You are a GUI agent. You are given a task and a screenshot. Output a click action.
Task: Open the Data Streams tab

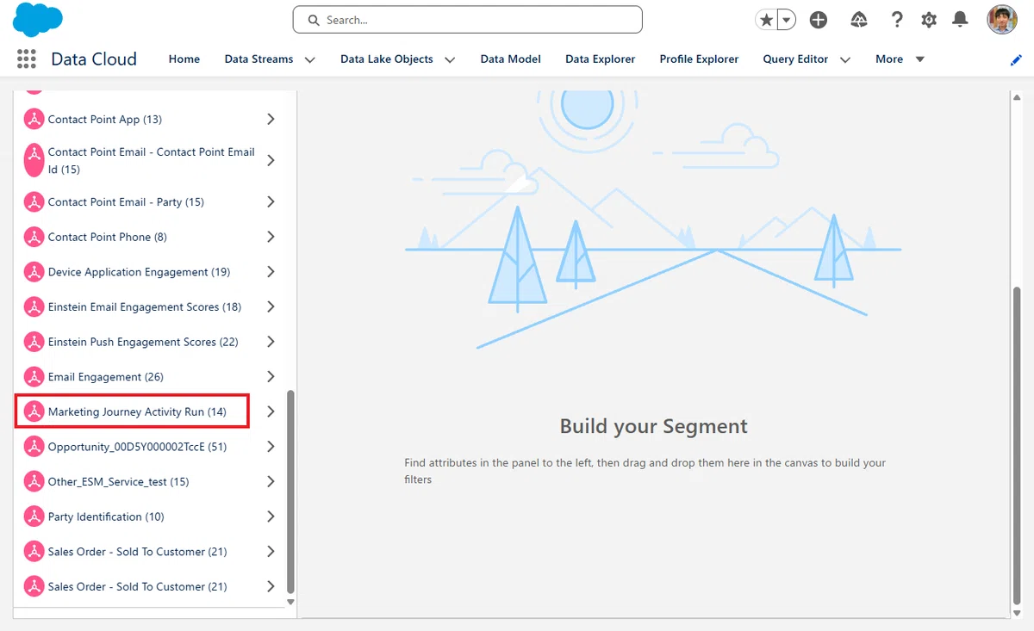point(259,59)
